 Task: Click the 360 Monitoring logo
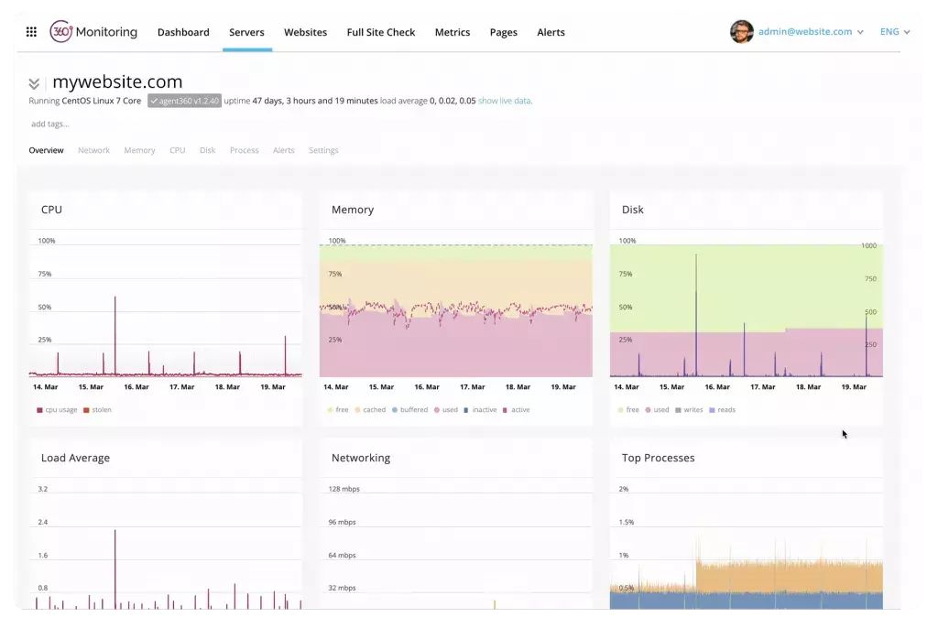coord(93,32)
